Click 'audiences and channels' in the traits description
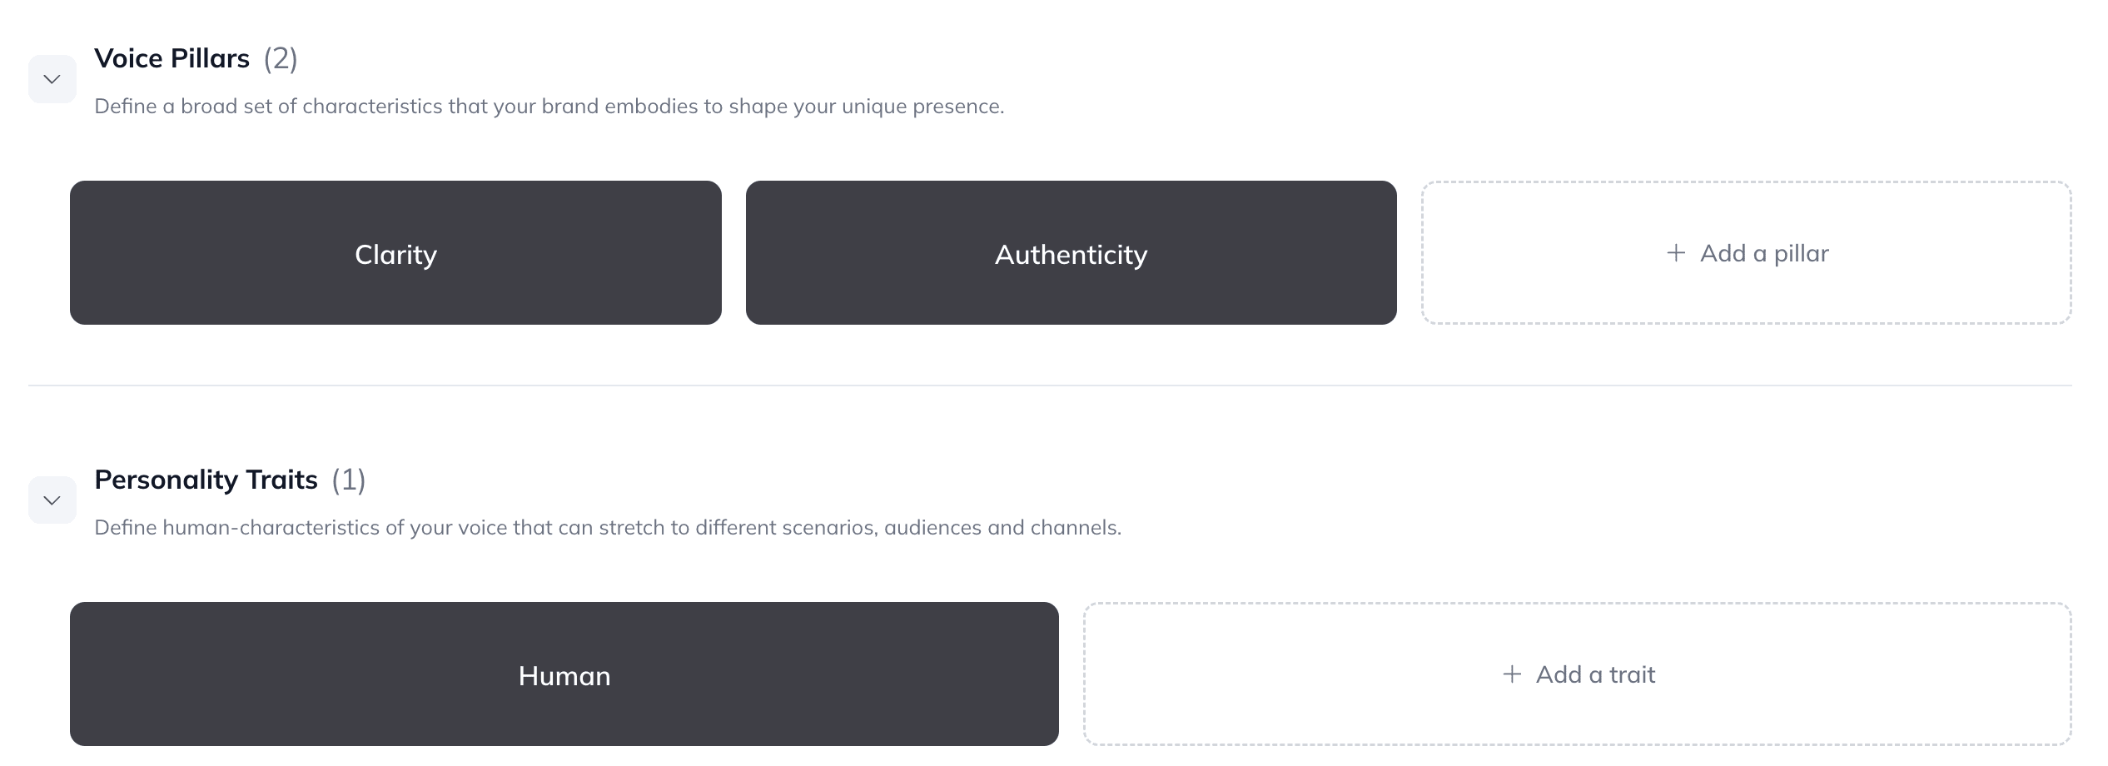The image size is (2108, 766). coord(1002,528)
